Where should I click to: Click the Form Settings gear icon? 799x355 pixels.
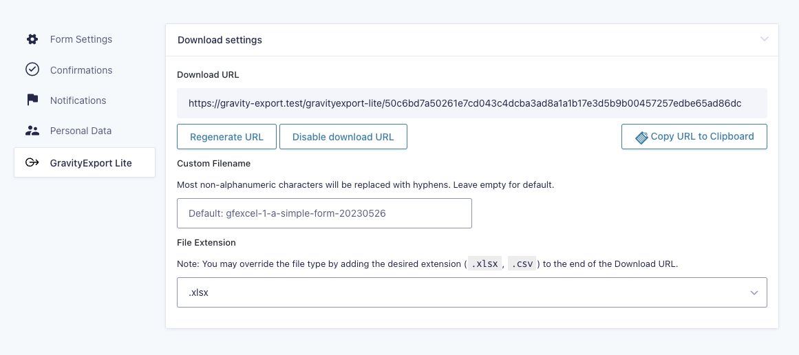coord(32,39)
